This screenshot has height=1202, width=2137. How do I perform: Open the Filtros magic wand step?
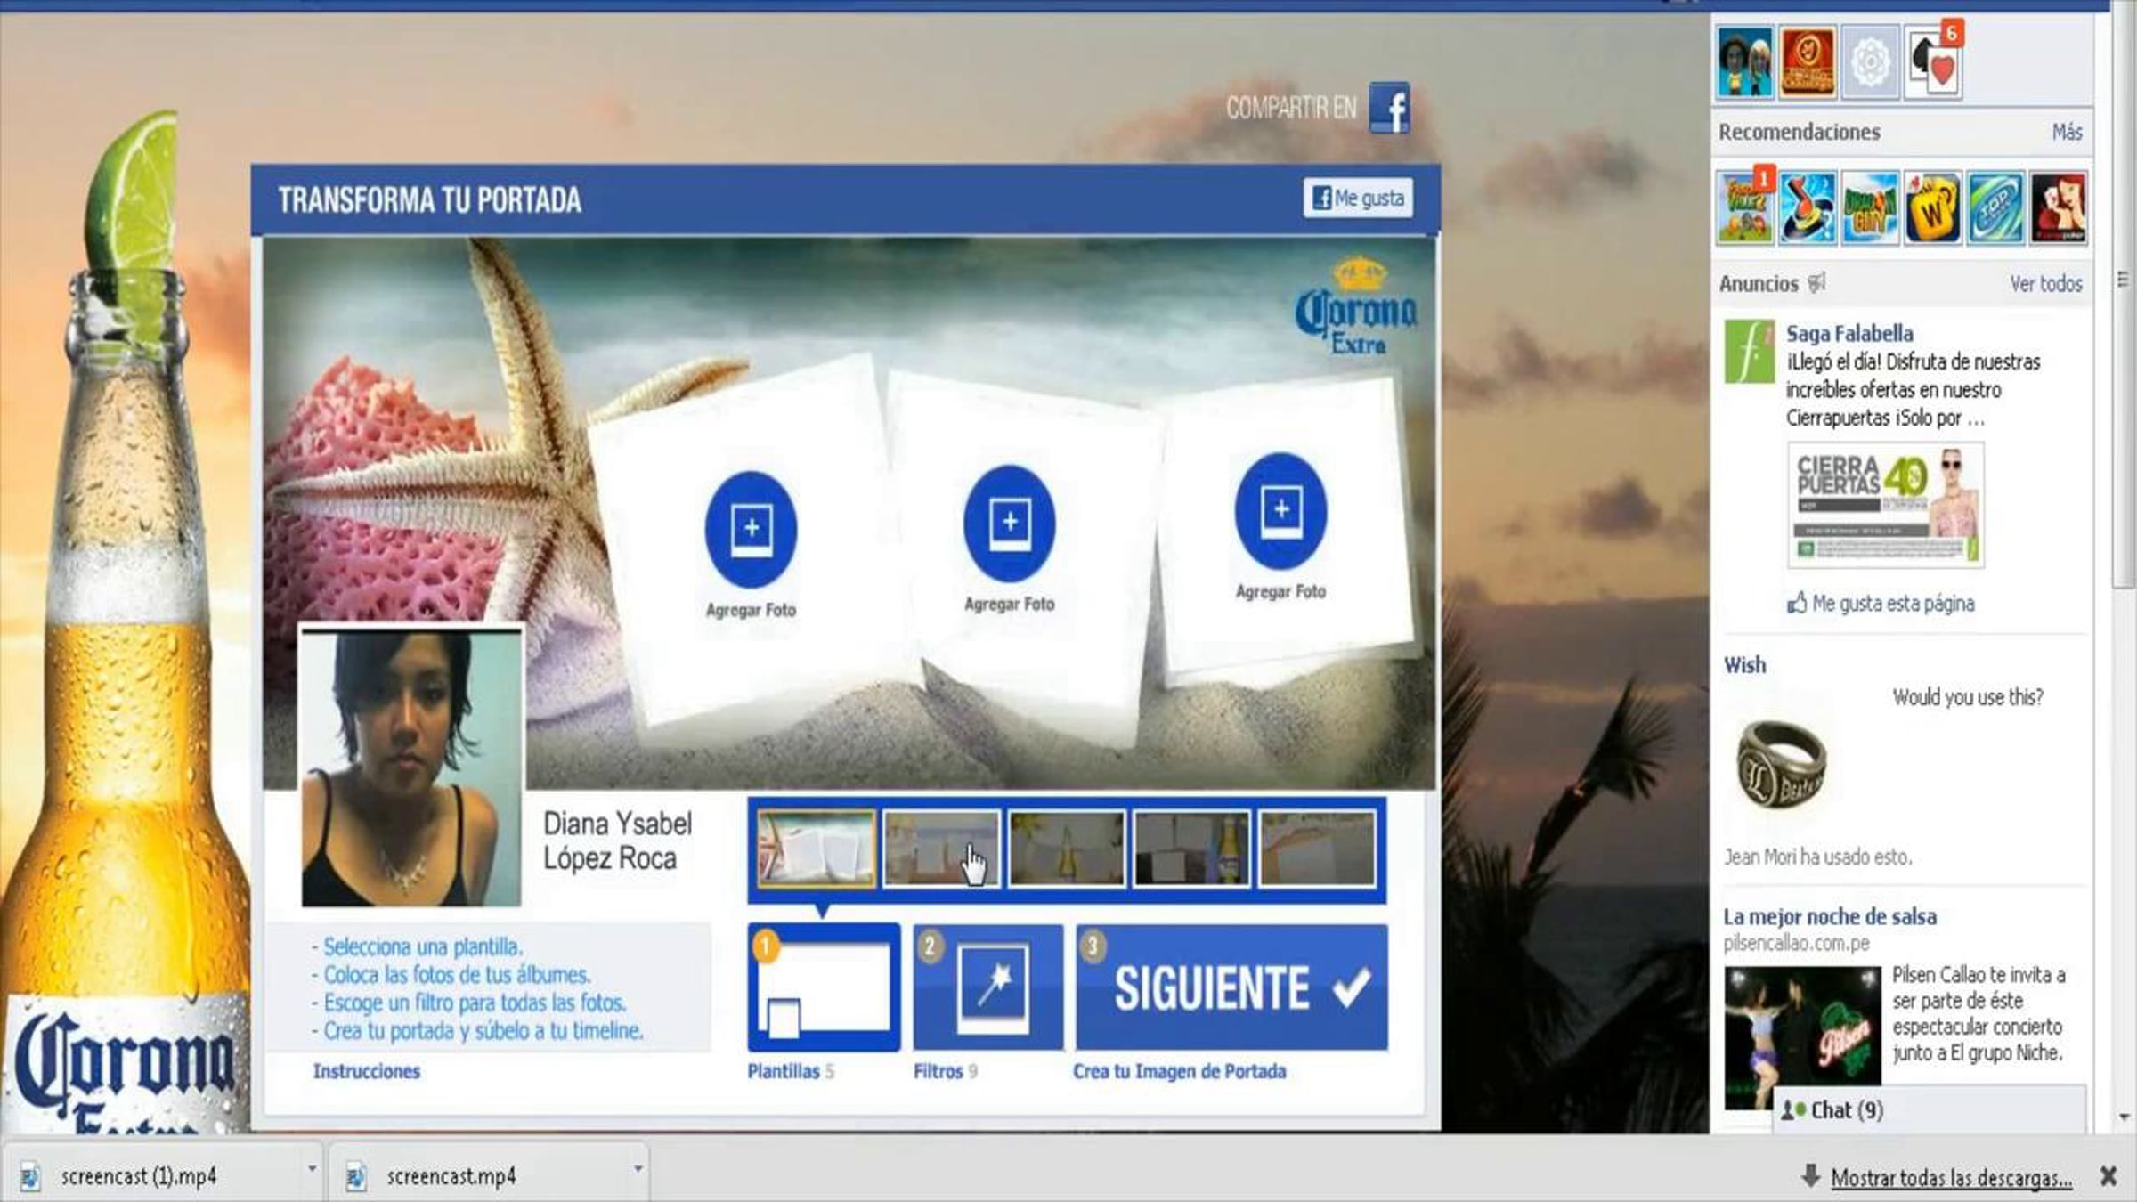point(988,987)
